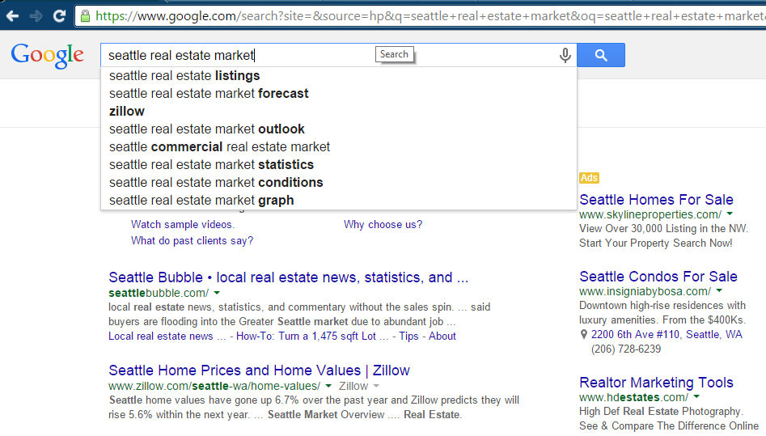The width and height of the screenshot is (766, 436).
Task: Select 'seattle real estate market graph' suggestion
Action: click(x=201, y=201)
